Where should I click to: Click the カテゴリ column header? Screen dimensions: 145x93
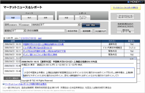pyautogui.click(x=113, y=41)
